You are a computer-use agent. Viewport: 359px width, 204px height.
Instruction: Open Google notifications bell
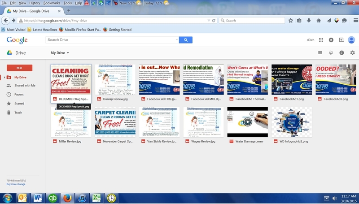331,40
